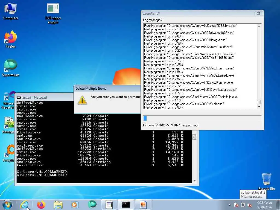Open the Notepad++ desktop shortcut
Screen dimensions: 280x210
point(8,125)
